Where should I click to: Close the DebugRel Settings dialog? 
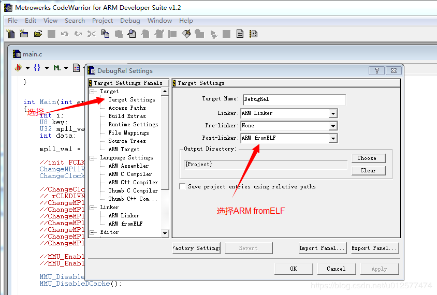click(x=394, y=71)
